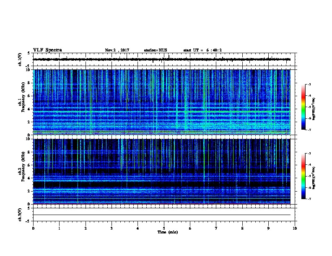332x256 pixels.
Task: Select the log(PSD) label beside ch.2 colorbar
Action: (x=314, y=178)
